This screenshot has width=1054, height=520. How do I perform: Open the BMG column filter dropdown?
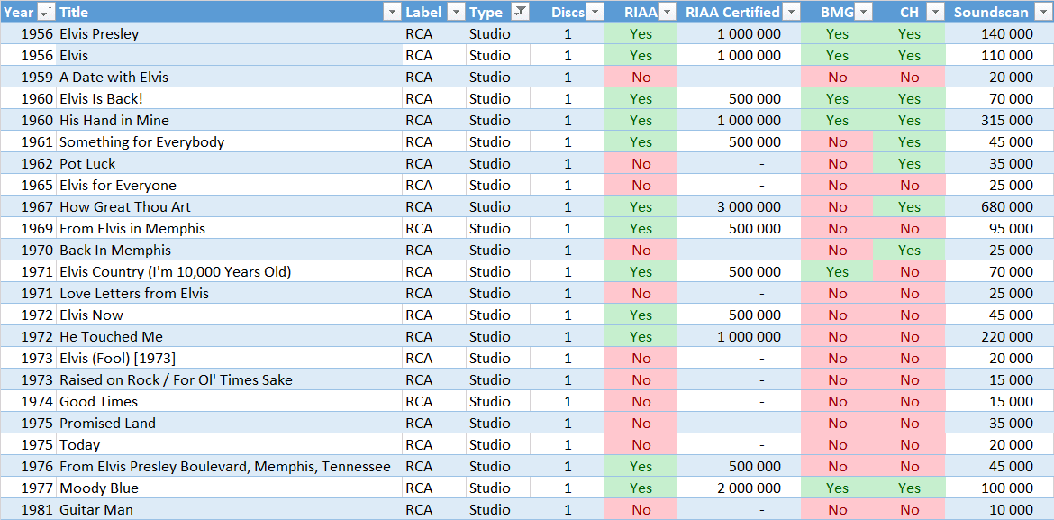(x=864, y=12)
